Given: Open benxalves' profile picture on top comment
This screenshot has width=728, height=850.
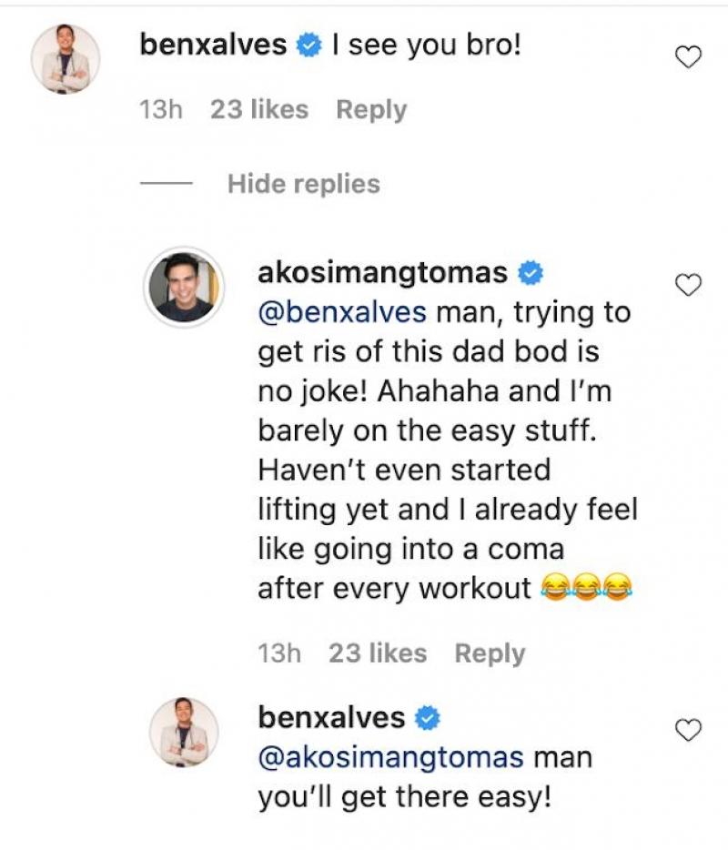Looking at the screenshot, I should (65, 59).
